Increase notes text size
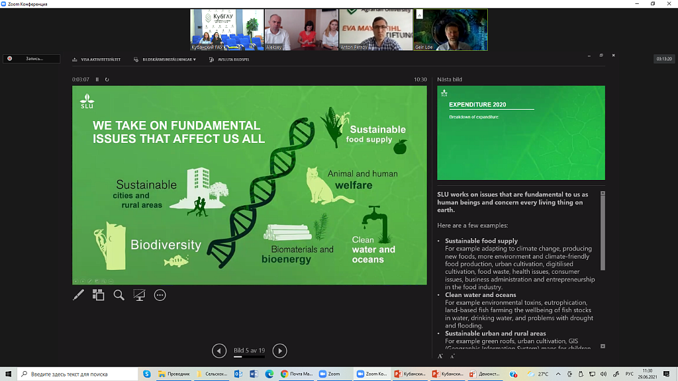Image resolution: width=678 pixels, height=381 pixels. tap(440, 357)
